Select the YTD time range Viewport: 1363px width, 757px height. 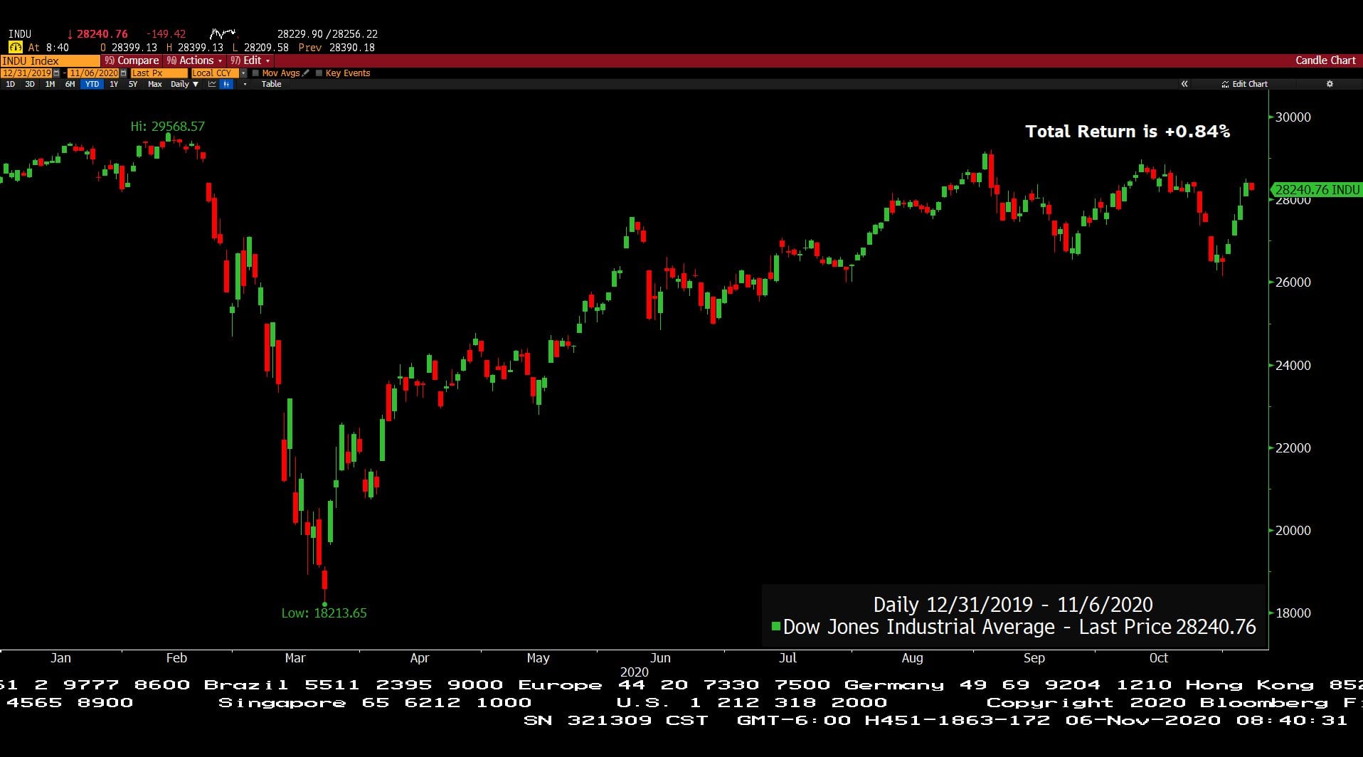pyautogui.click(x=92, y=84)
